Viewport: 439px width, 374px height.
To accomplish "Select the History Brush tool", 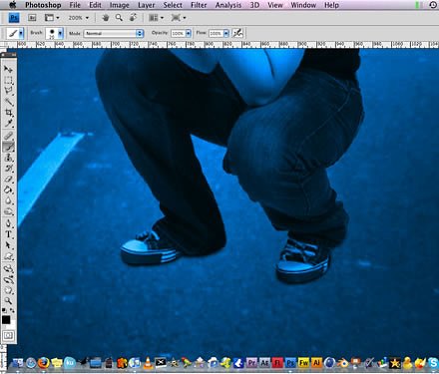I will 8,169.
